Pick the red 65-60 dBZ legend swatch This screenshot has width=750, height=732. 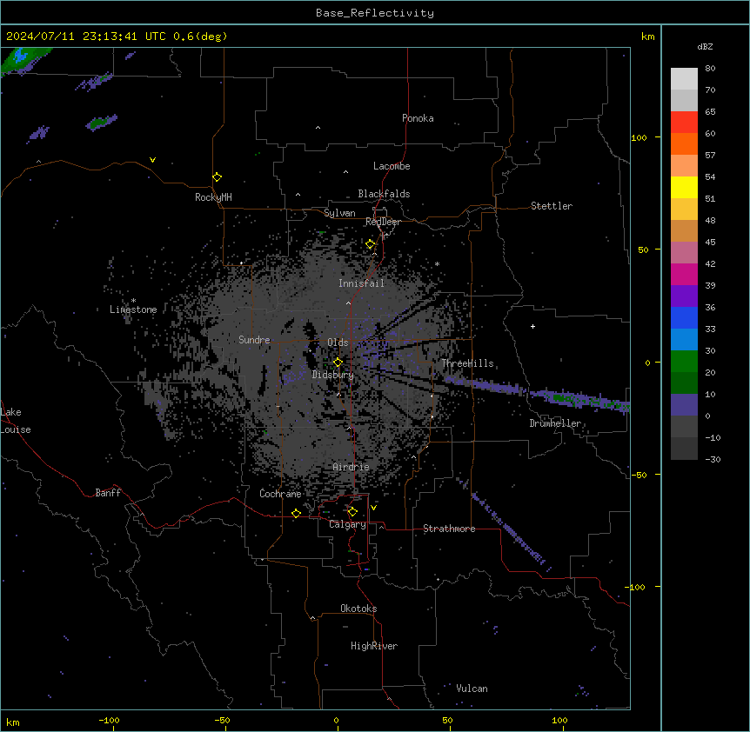[684, 123]
